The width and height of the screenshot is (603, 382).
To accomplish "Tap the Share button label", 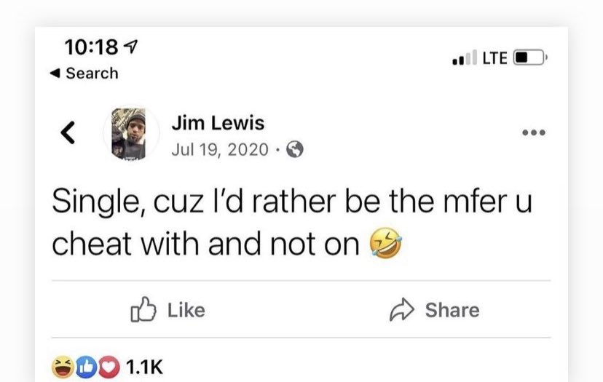I will (x=452, y=310).
